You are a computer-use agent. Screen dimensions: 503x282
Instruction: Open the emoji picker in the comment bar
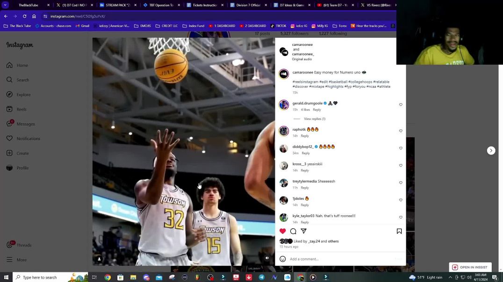pos(282,259)
